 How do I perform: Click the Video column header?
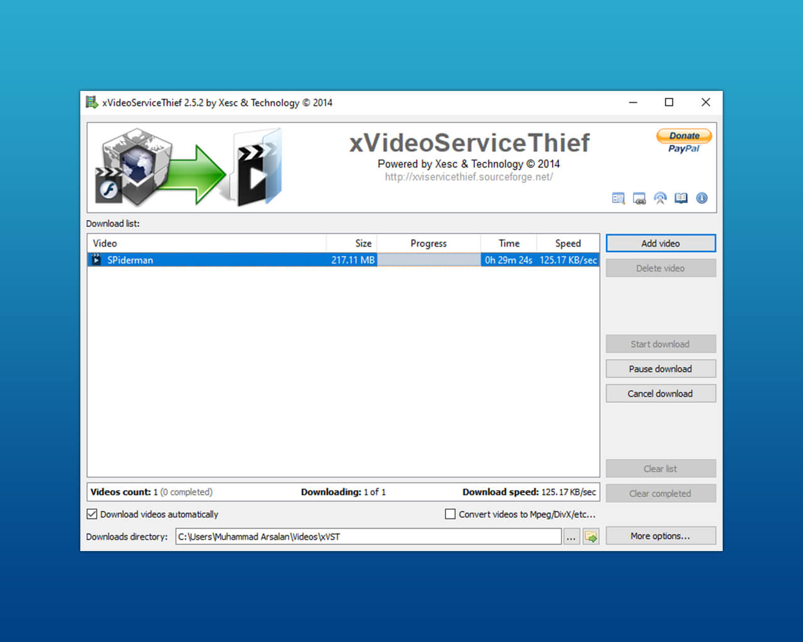tap(207, 243)
